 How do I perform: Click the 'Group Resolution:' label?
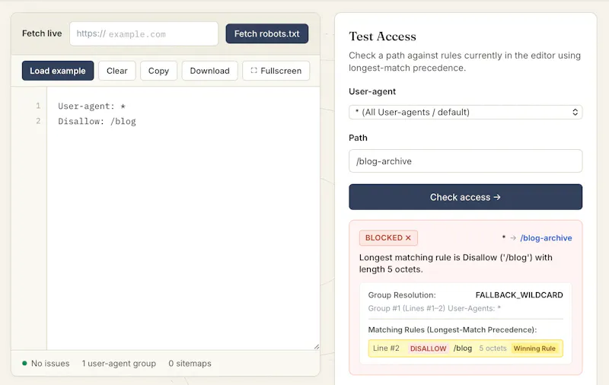[402, 295]
